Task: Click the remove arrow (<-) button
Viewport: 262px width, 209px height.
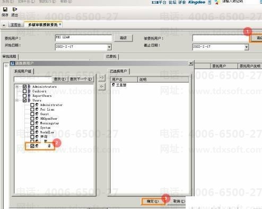Action: pyautogui.click(x=102, y=87)
